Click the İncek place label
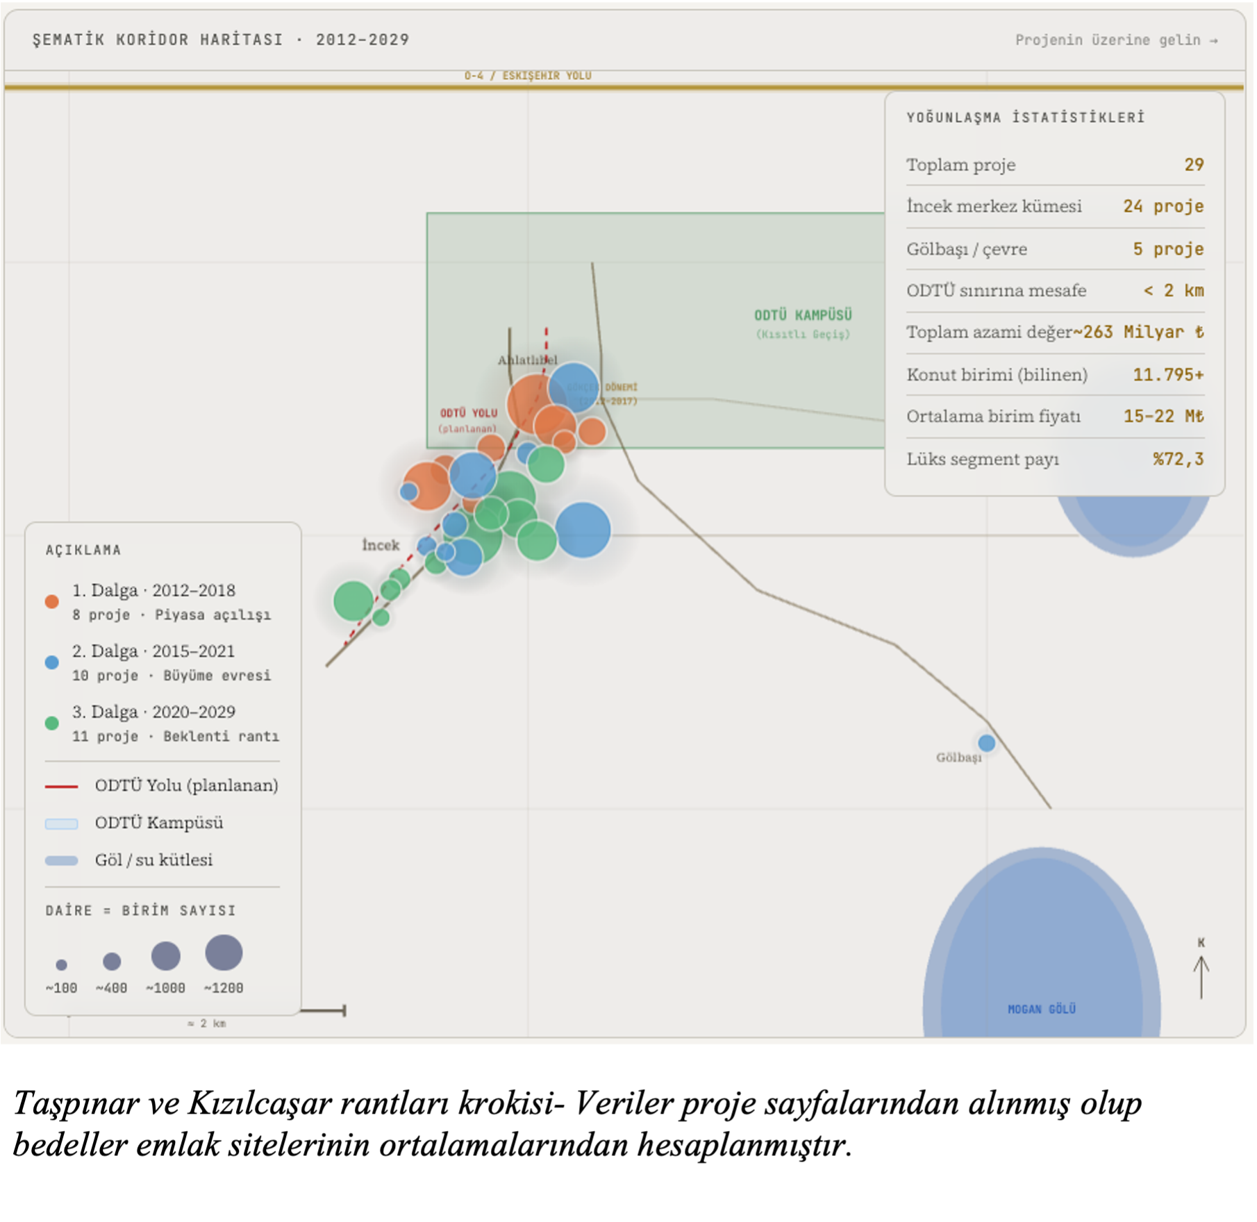 381,545
